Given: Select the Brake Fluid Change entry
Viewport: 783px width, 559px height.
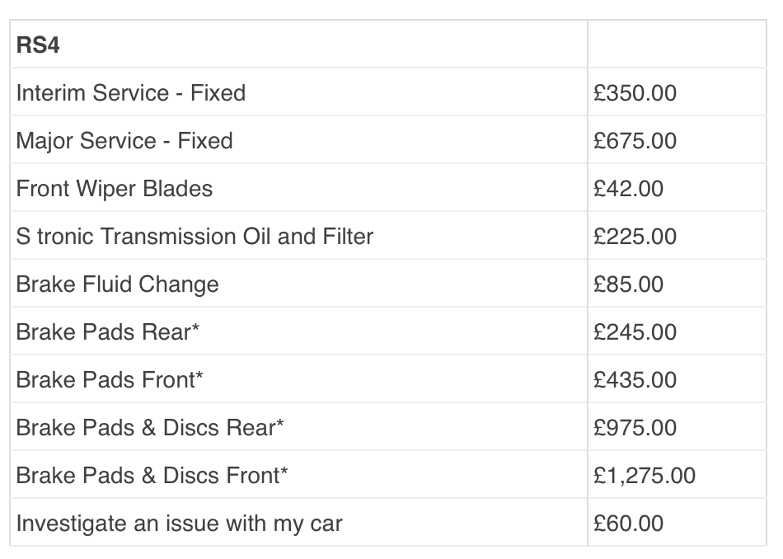Looking at the screenshot, I should [x=117, y=284].
